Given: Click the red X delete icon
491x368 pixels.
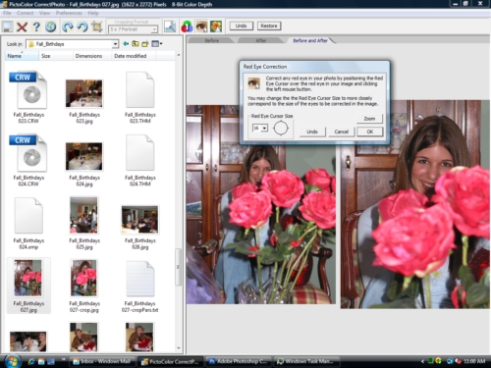Looking at the screenshot, I should click(22, 26).
